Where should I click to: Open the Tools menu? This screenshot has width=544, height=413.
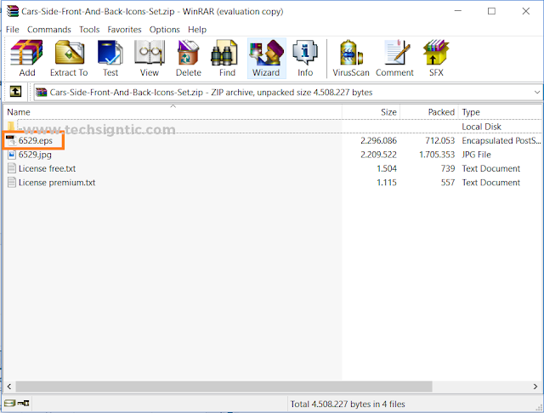click(89, 30)
